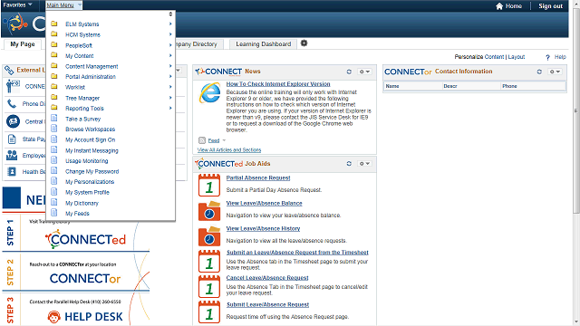The width and height of the screenshot is (580, 326).
Task: Expand My Content submenu arrow
Action: point(170,55)
